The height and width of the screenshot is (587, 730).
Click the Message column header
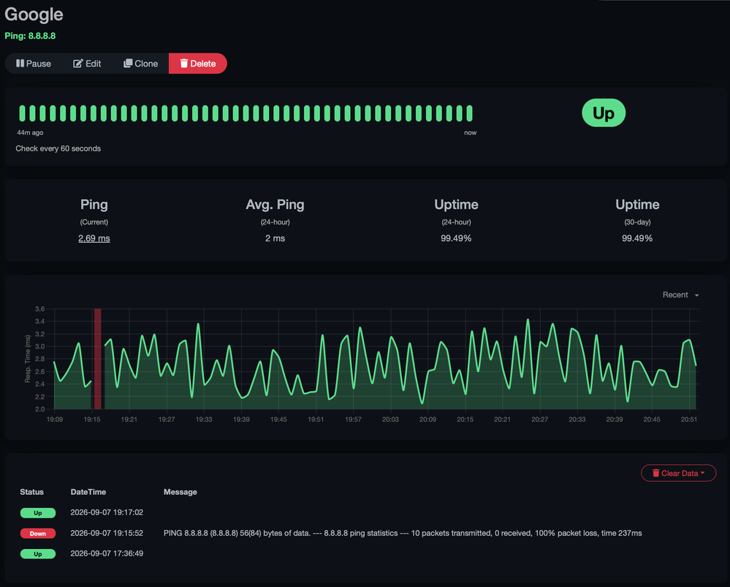(x=180, y=492)
